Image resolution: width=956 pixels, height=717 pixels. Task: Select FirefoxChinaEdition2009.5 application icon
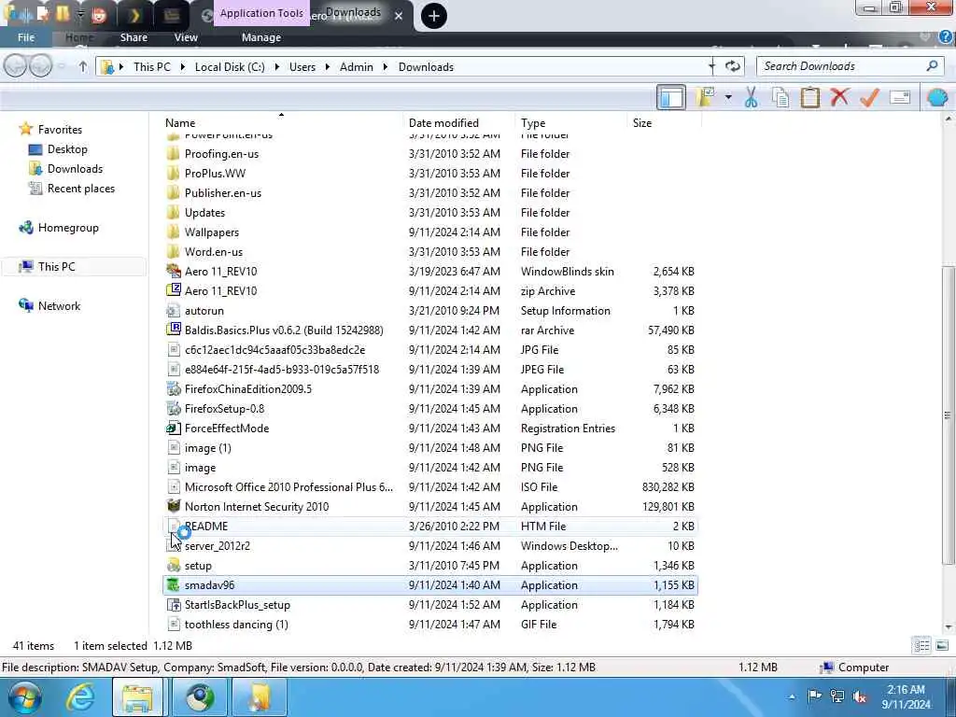[173, 389]
